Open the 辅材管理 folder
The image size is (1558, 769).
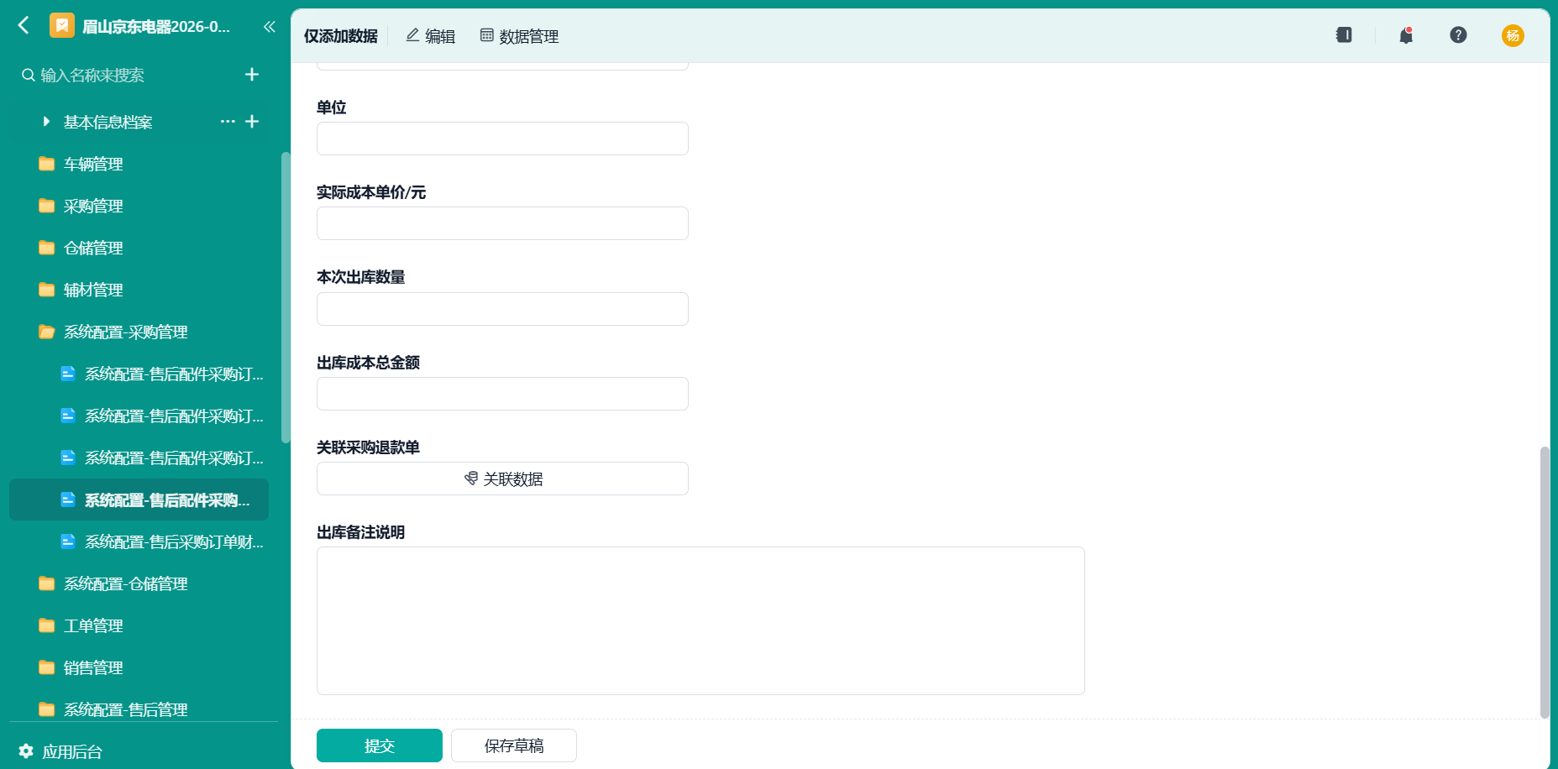[x=139, y=290]
